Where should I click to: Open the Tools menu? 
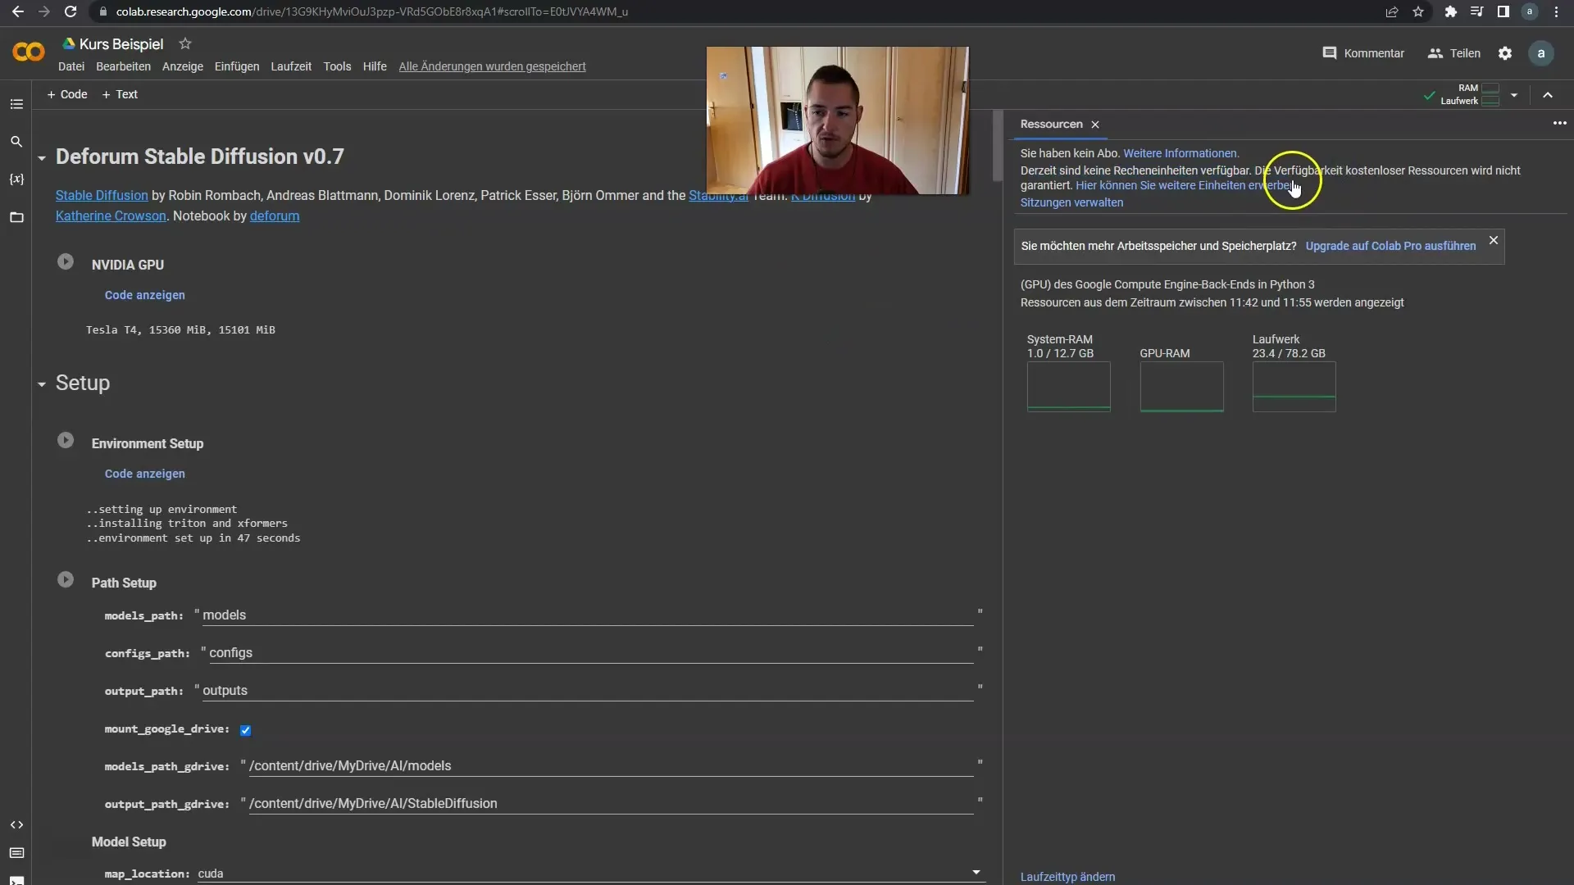point(337,66)
